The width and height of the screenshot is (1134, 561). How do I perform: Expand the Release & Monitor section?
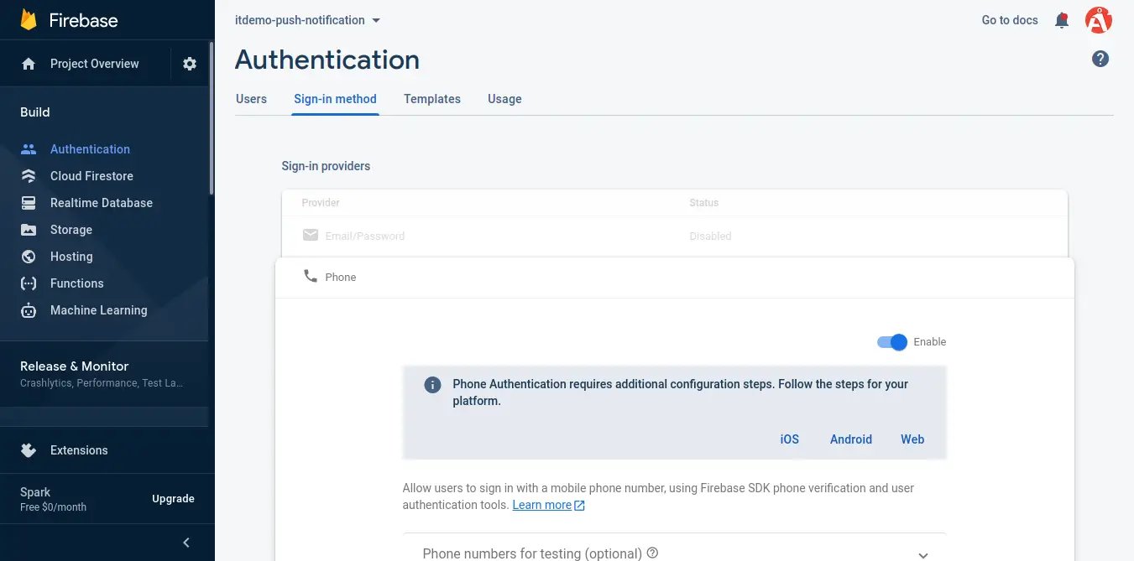point(101,373)
